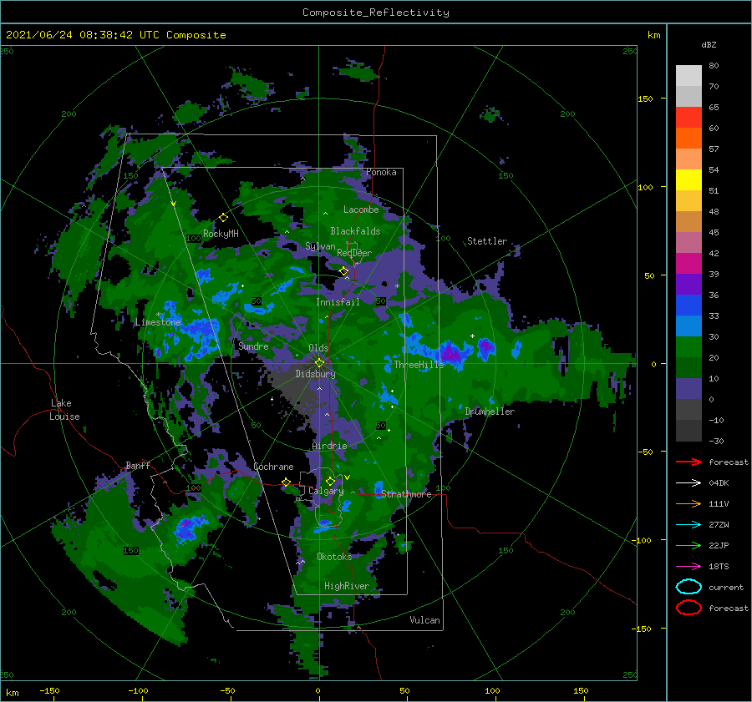752x702 pixels.
Task: Click the Didsbury city label
Action: coord(315,374)
